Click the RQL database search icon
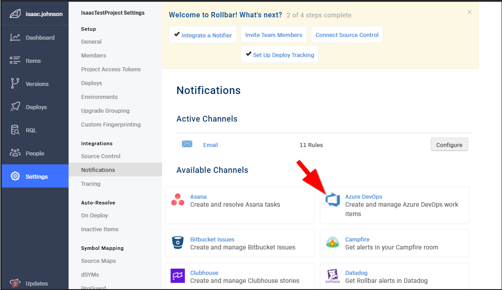Viewport: 502px width, 290px height. point(15,130)
